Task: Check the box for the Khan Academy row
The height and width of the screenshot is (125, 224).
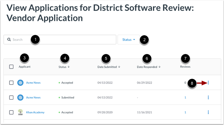Action: tap(11, 112)
